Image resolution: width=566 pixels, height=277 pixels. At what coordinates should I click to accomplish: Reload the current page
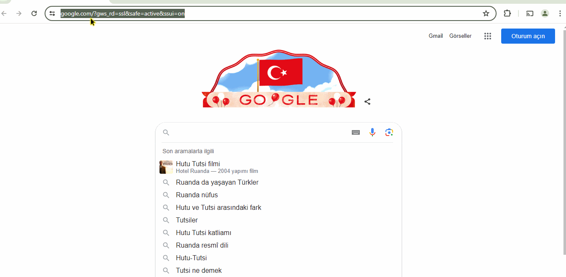click(35, 13)
